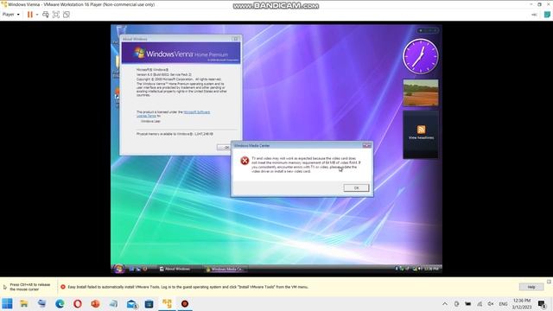The height and width of the screenshot is (311, 553).
Task: Open the Windows 11 Start button
Action: [x=7, y=303]
